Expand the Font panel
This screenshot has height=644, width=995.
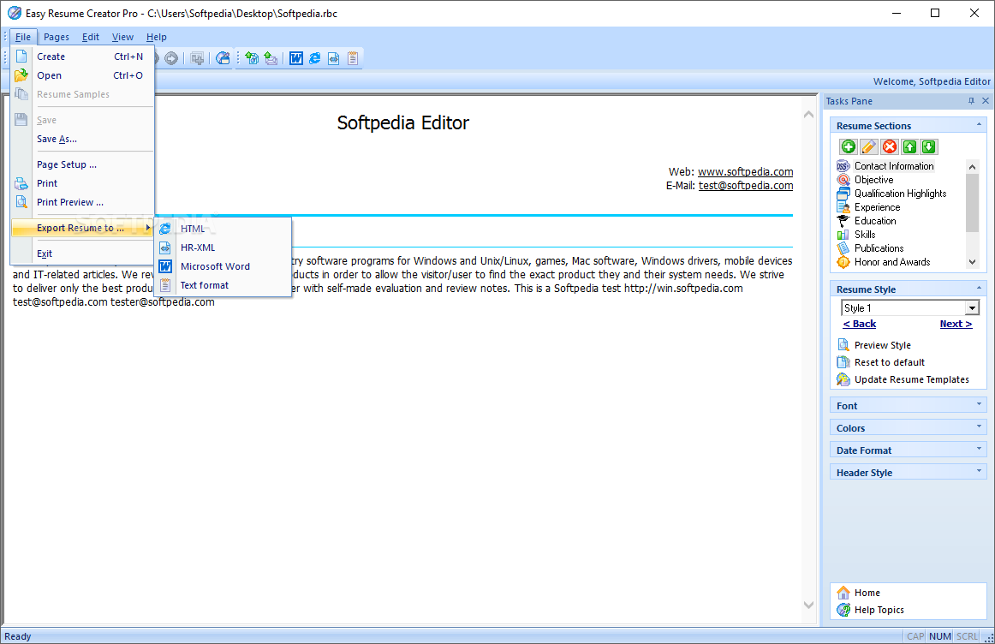(x=979, y=404)
